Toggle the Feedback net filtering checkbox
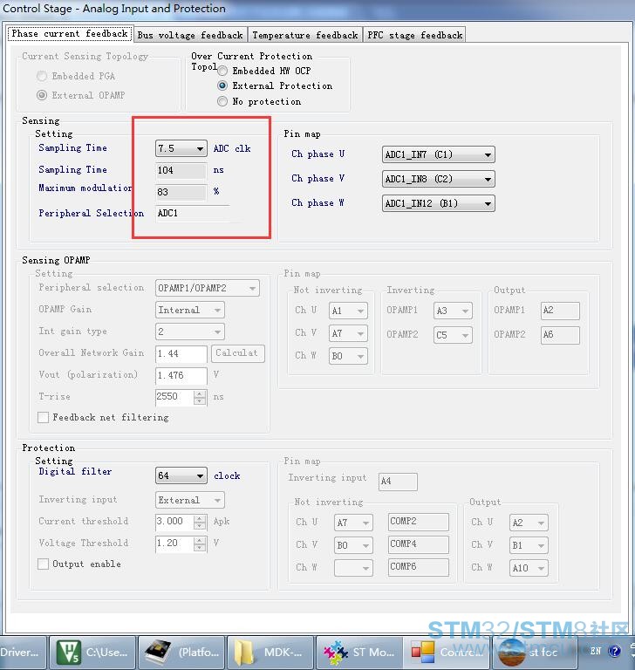Image resolution: width=635 pixels, height=670 pixels. tap(43, 418)
